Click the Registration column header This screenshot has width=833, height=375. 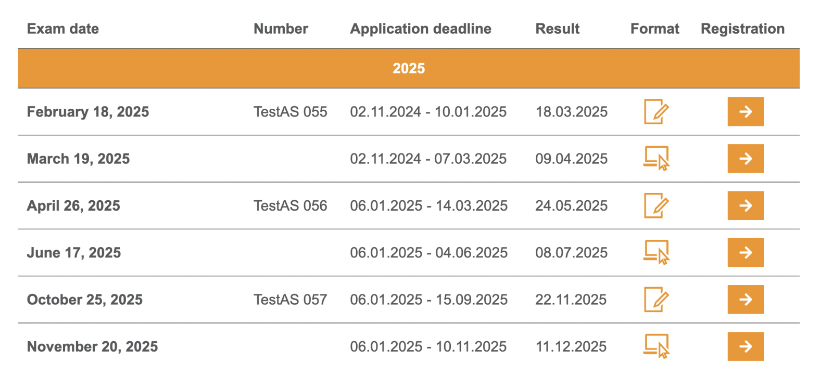[x=742, y=29]
